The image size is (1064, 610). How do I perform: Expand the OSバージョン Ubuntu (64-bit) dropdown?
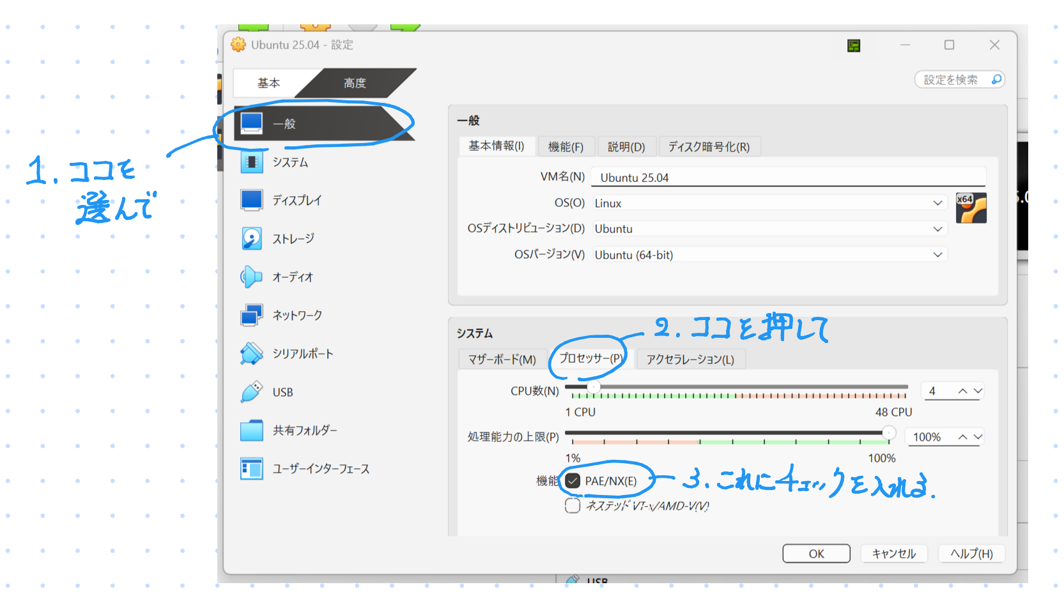(769, 255)
